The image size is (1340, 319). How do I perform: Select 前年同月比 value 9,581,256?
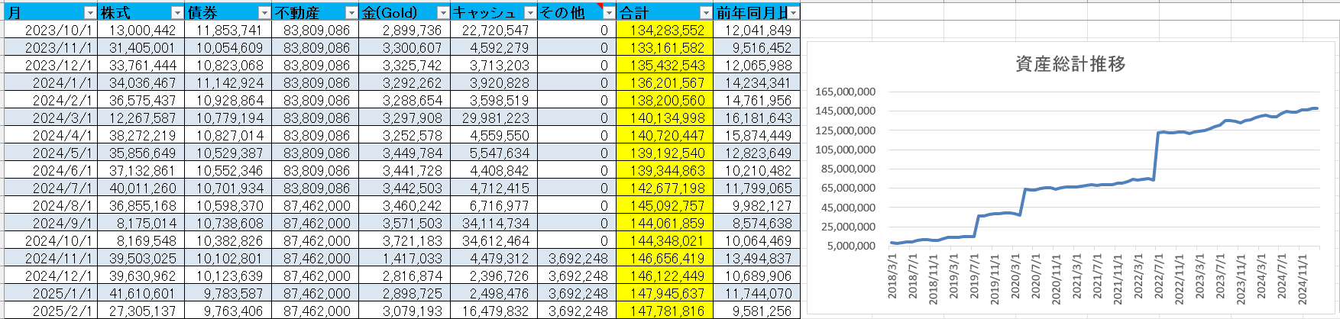coord(757,311)
